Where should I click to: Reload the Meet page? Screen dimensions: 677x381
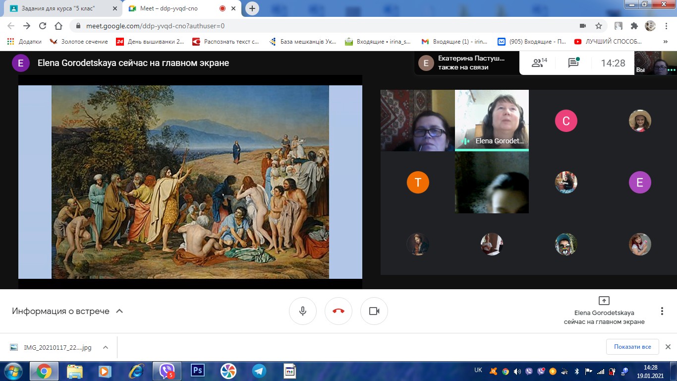pyautogui.click(x=43, y=26)
